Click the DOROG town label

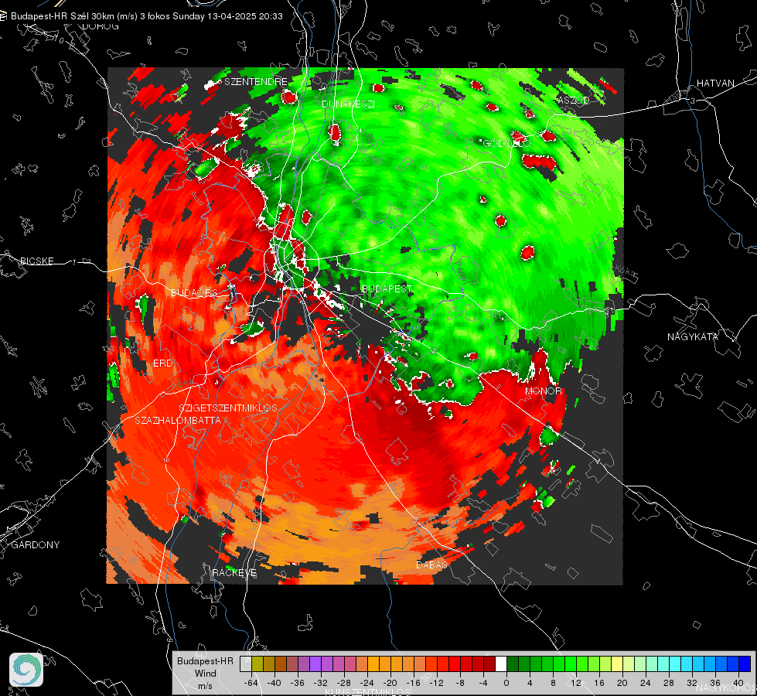pos(101,26)
